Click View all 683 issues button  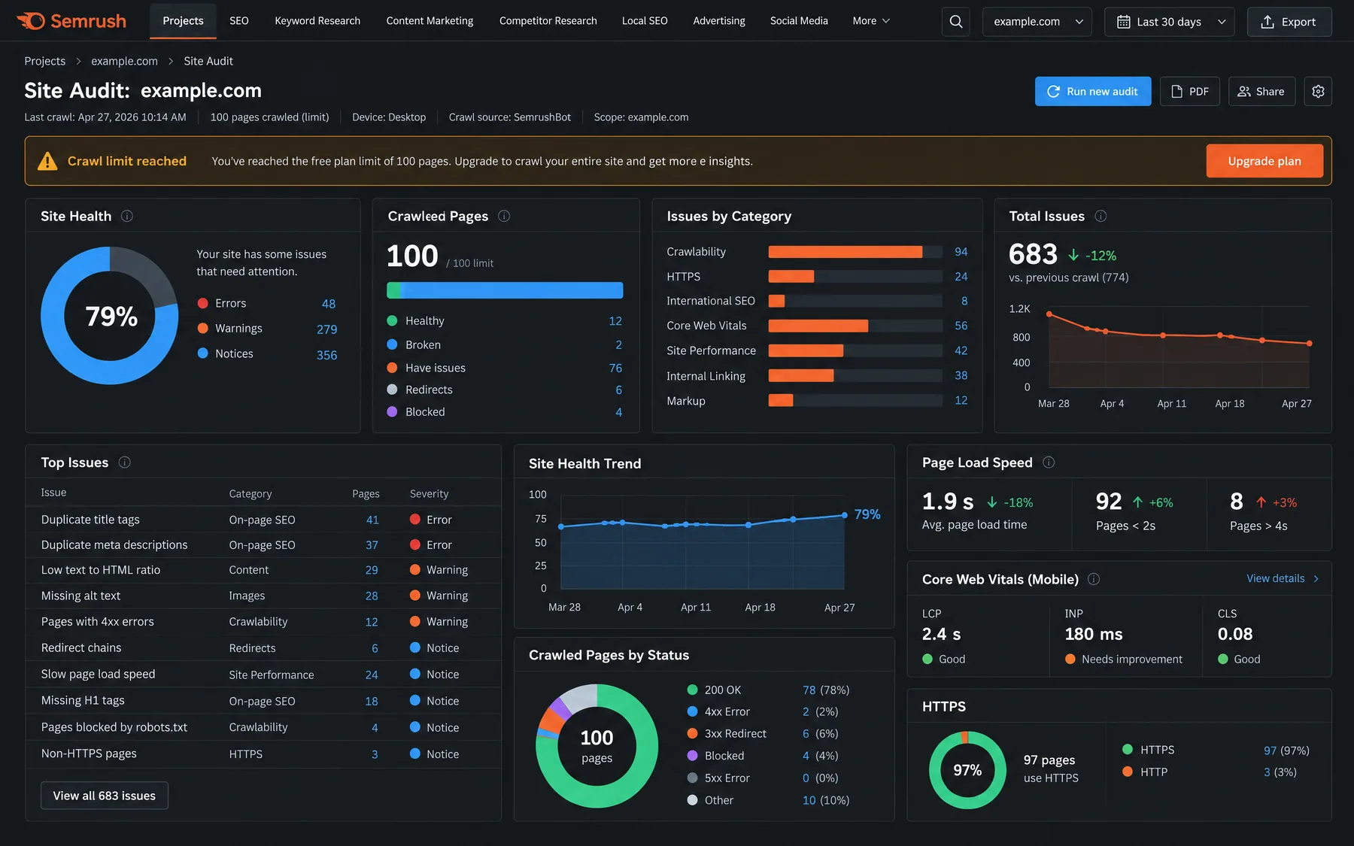[x=105, y=796]
